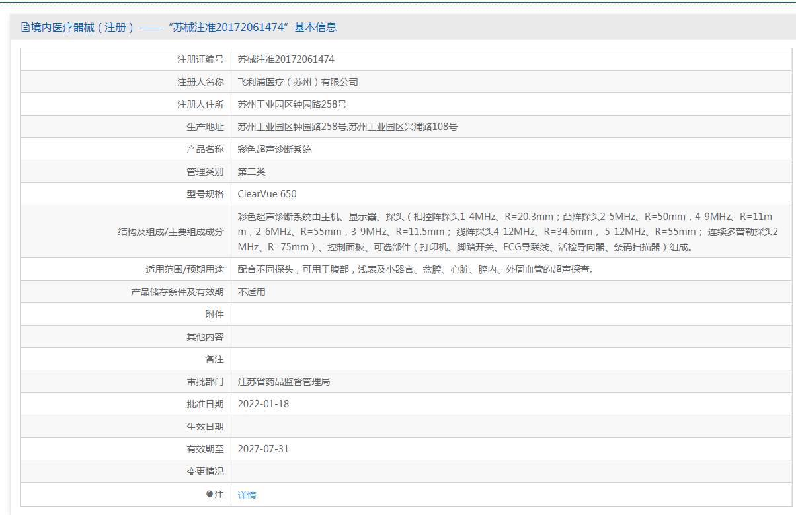This screenshot has height=515, width=796.
Task: Select the expiry date 2027-07-31
Action: [x=263, y=449]
